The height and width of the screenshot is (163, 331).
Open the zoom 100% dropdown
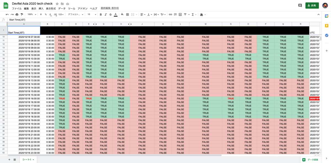tap(31, 14)
